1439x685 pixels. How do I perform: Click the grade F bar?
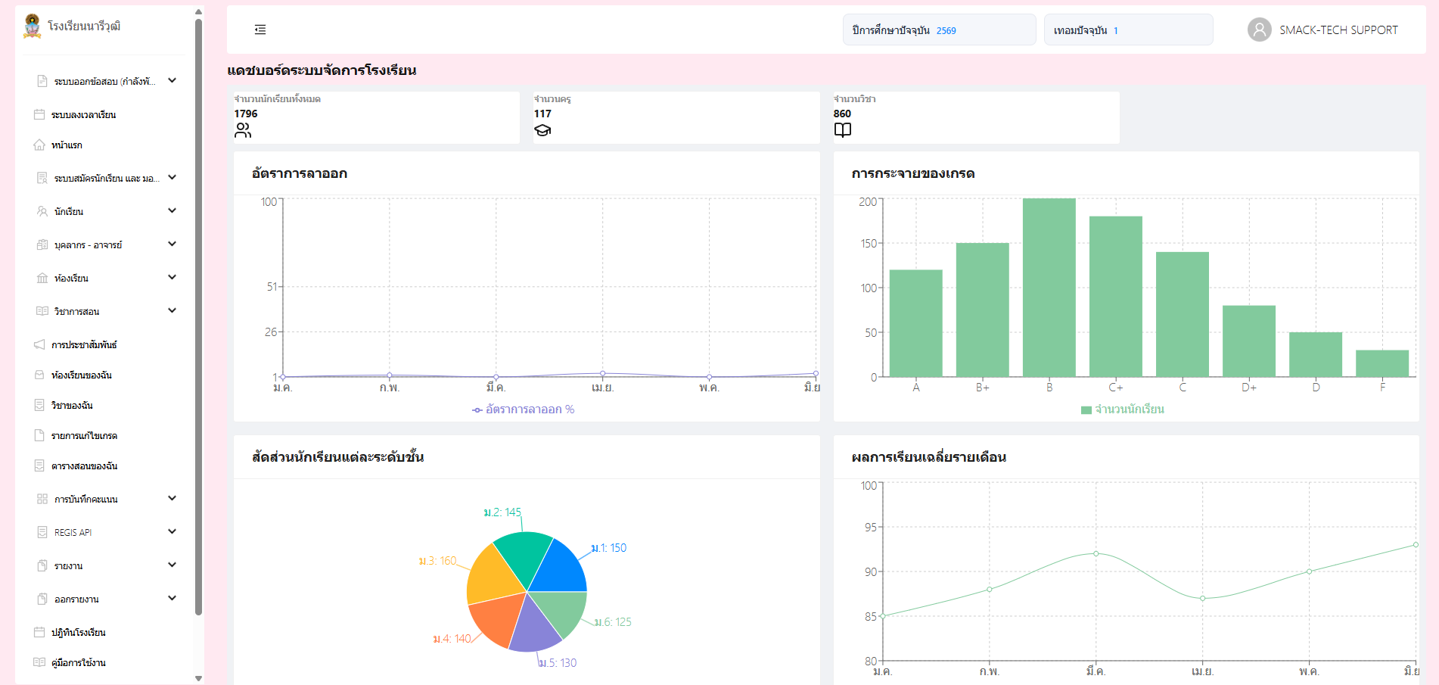pos(1382,363)
